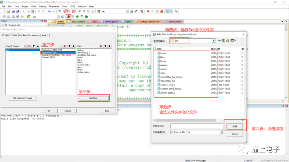Click the Insert Breakpoint red dot icon

(x=148, y=11)
